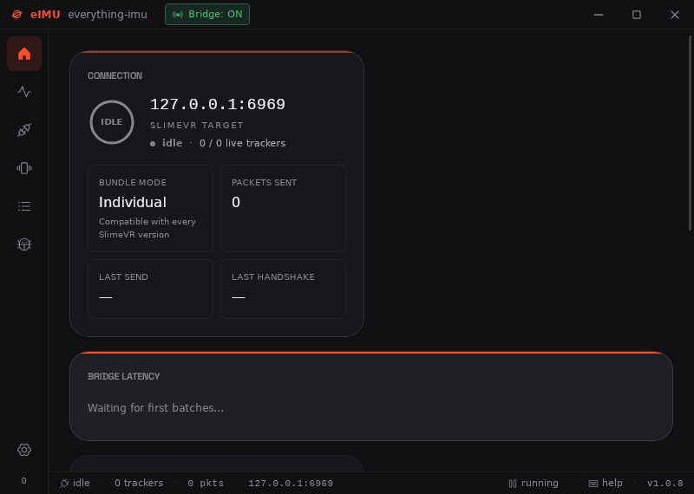Image resolution: width=694 pixels, height=494 pixels.
Task: Click the 0 counter below settings gear
Action: 24,481
